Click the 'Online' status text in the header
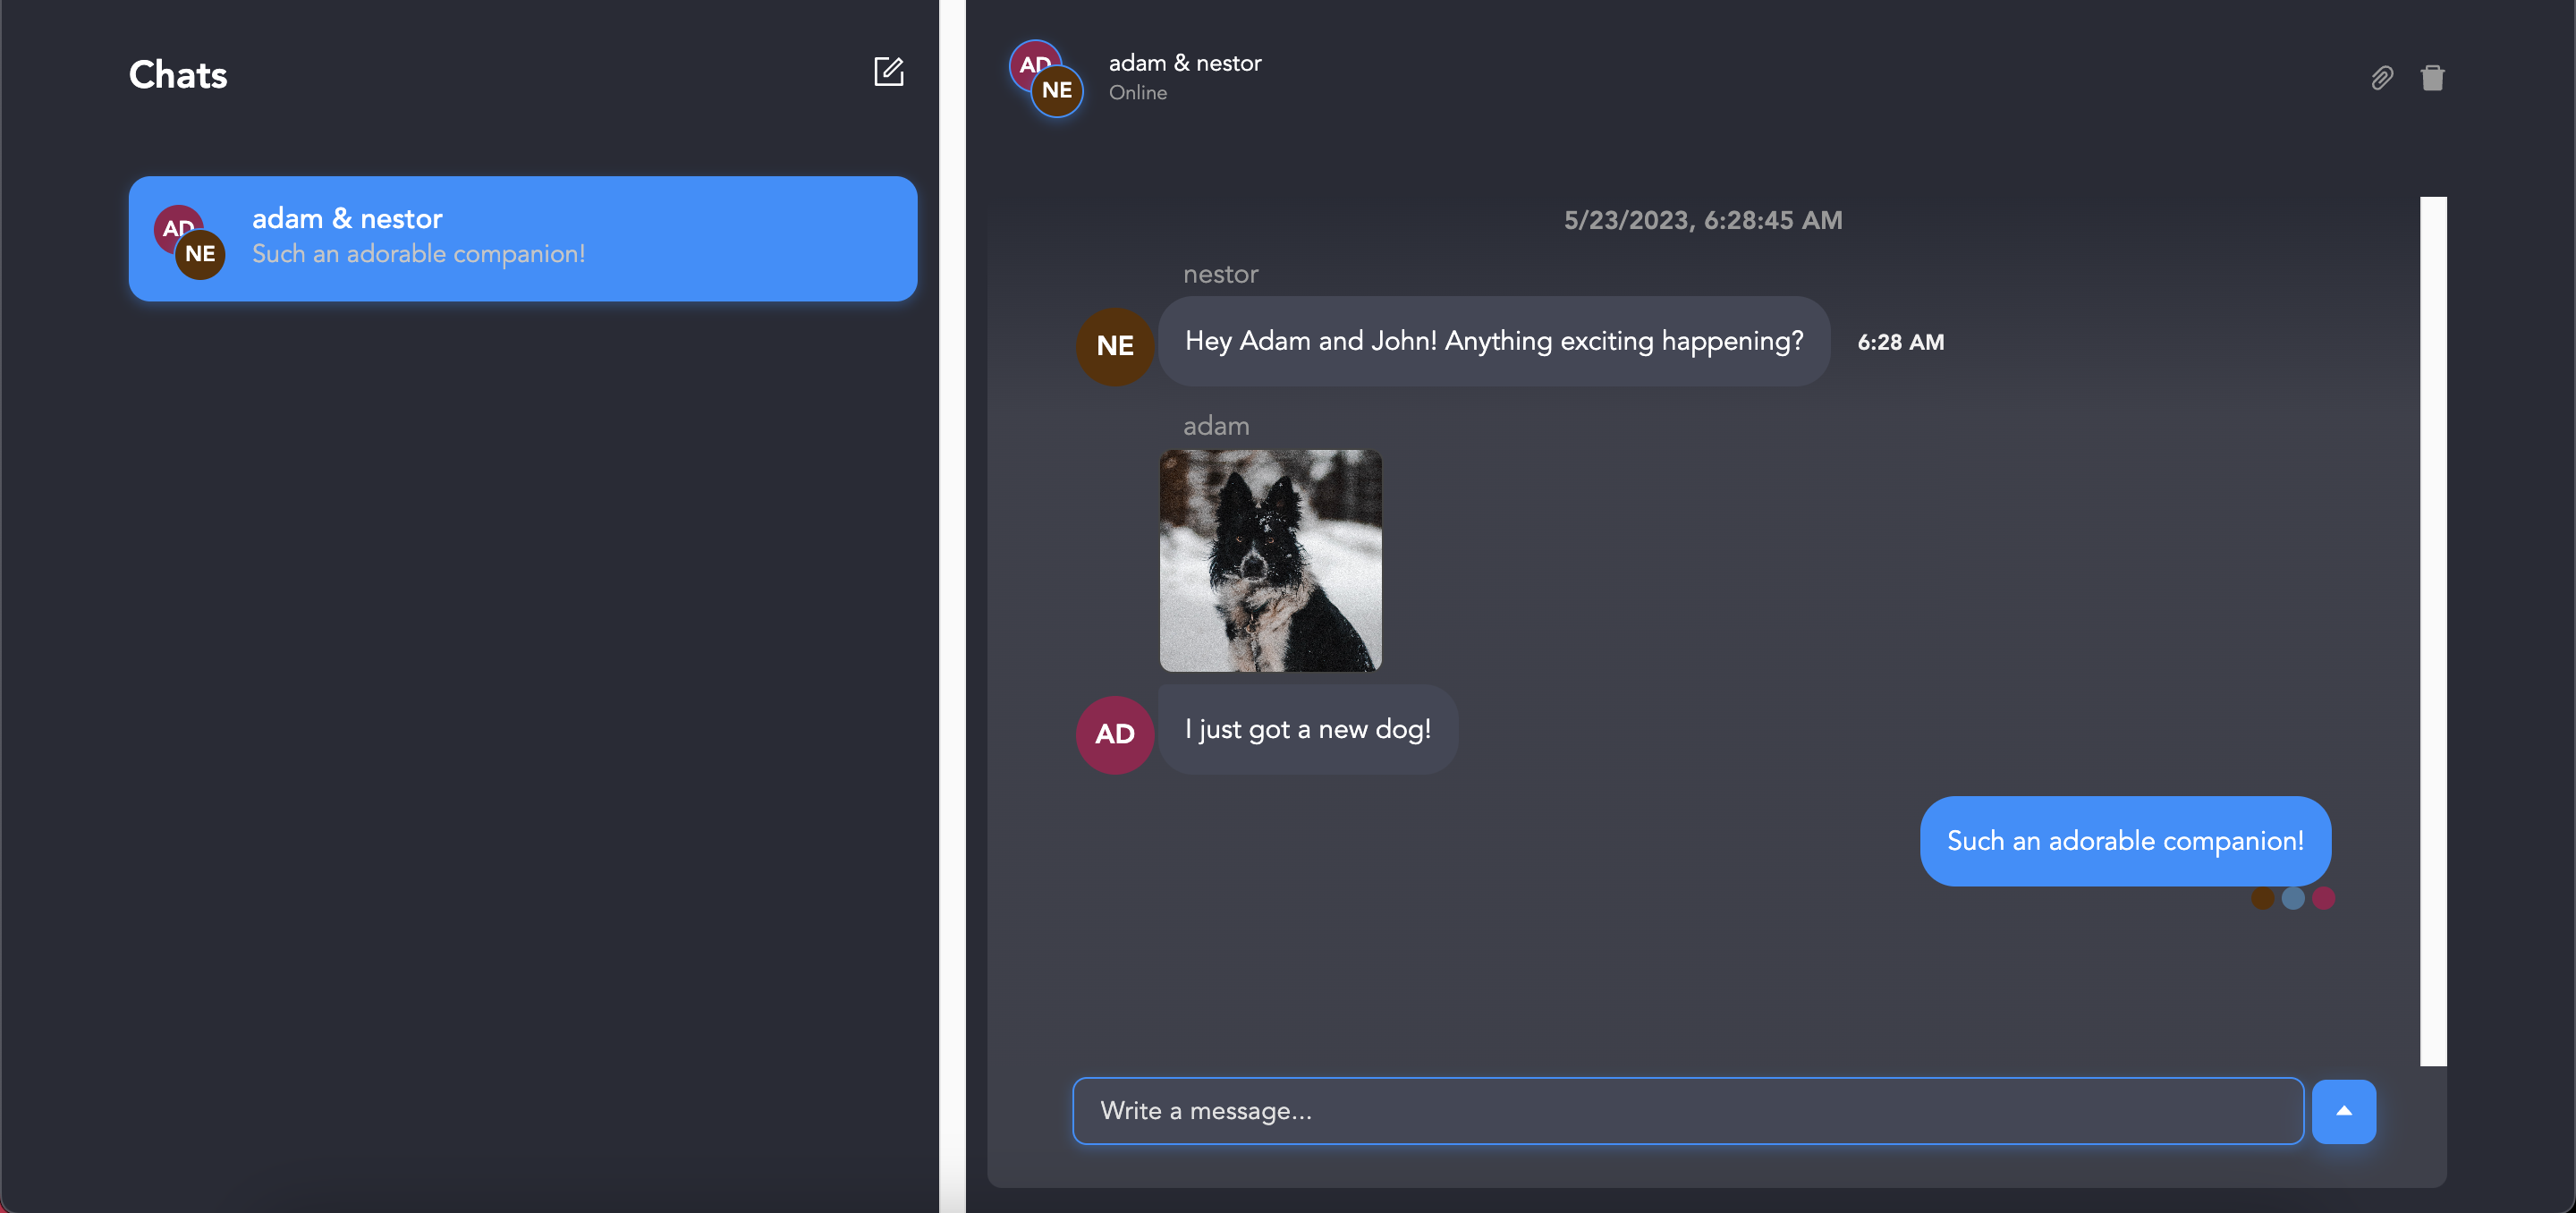This screenshot has width=2576, height=1213. [x=1138, y=92]
